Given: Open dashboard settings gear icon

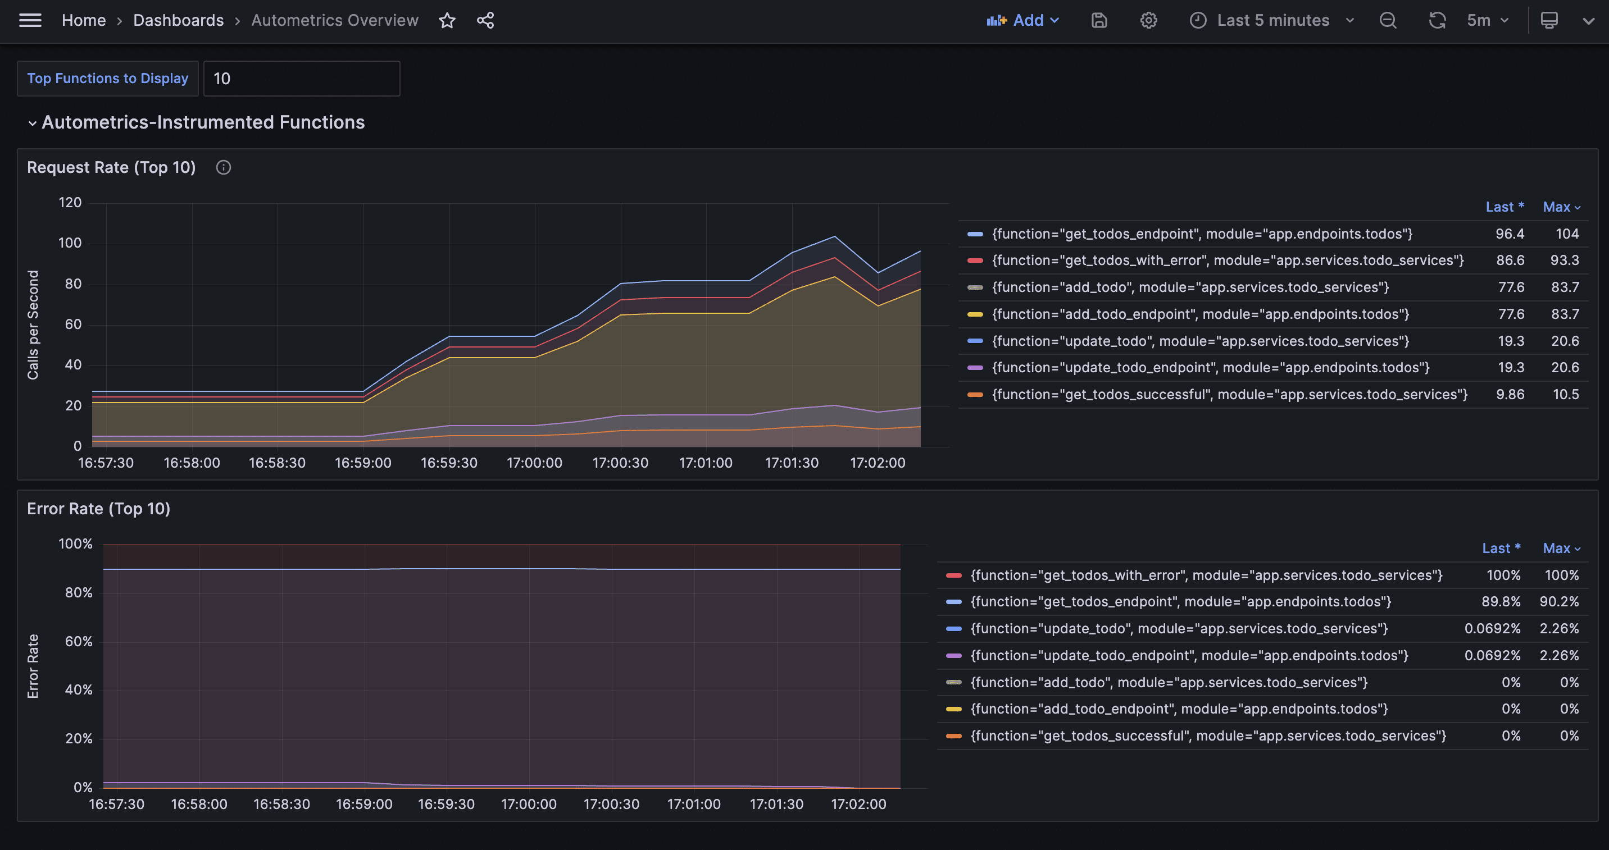Looking at the screenshot, I should (1149, 21).
